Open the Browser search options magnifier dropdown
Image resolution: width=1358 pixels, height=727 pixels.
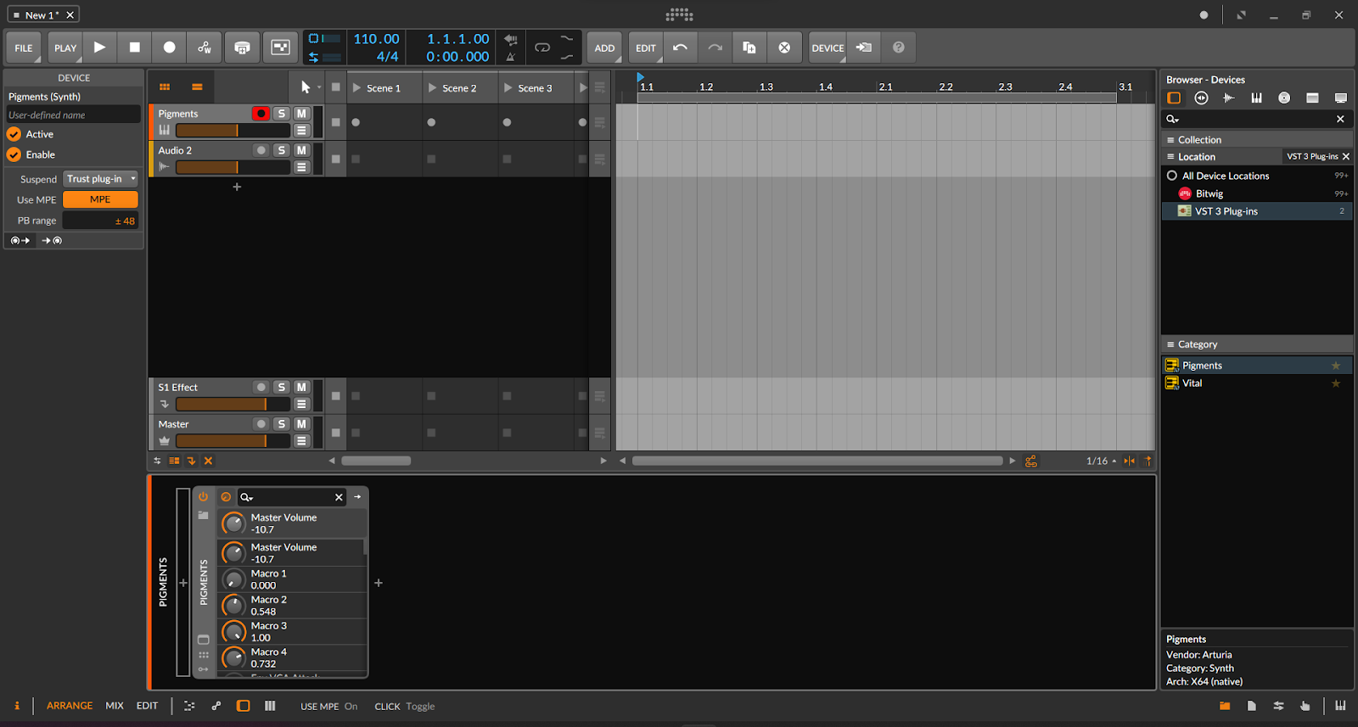[x=1173, y=119]
